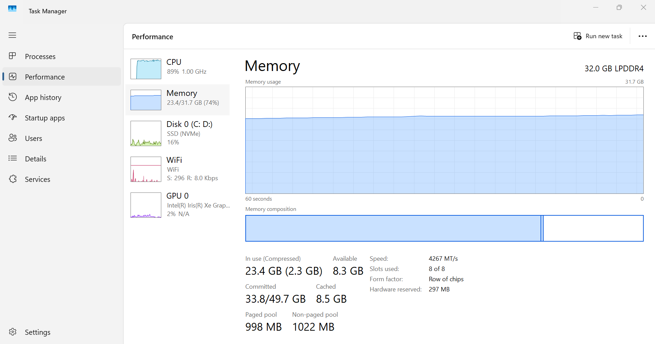Viewport: 655px width, 344px height.
Task: Select the WiFi activity mini graph
Action: (146, 169)
